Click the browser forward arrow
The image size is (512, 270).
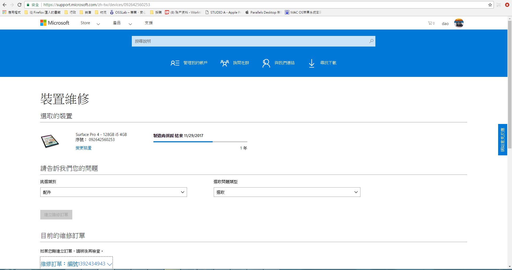[x=12, y=5]
